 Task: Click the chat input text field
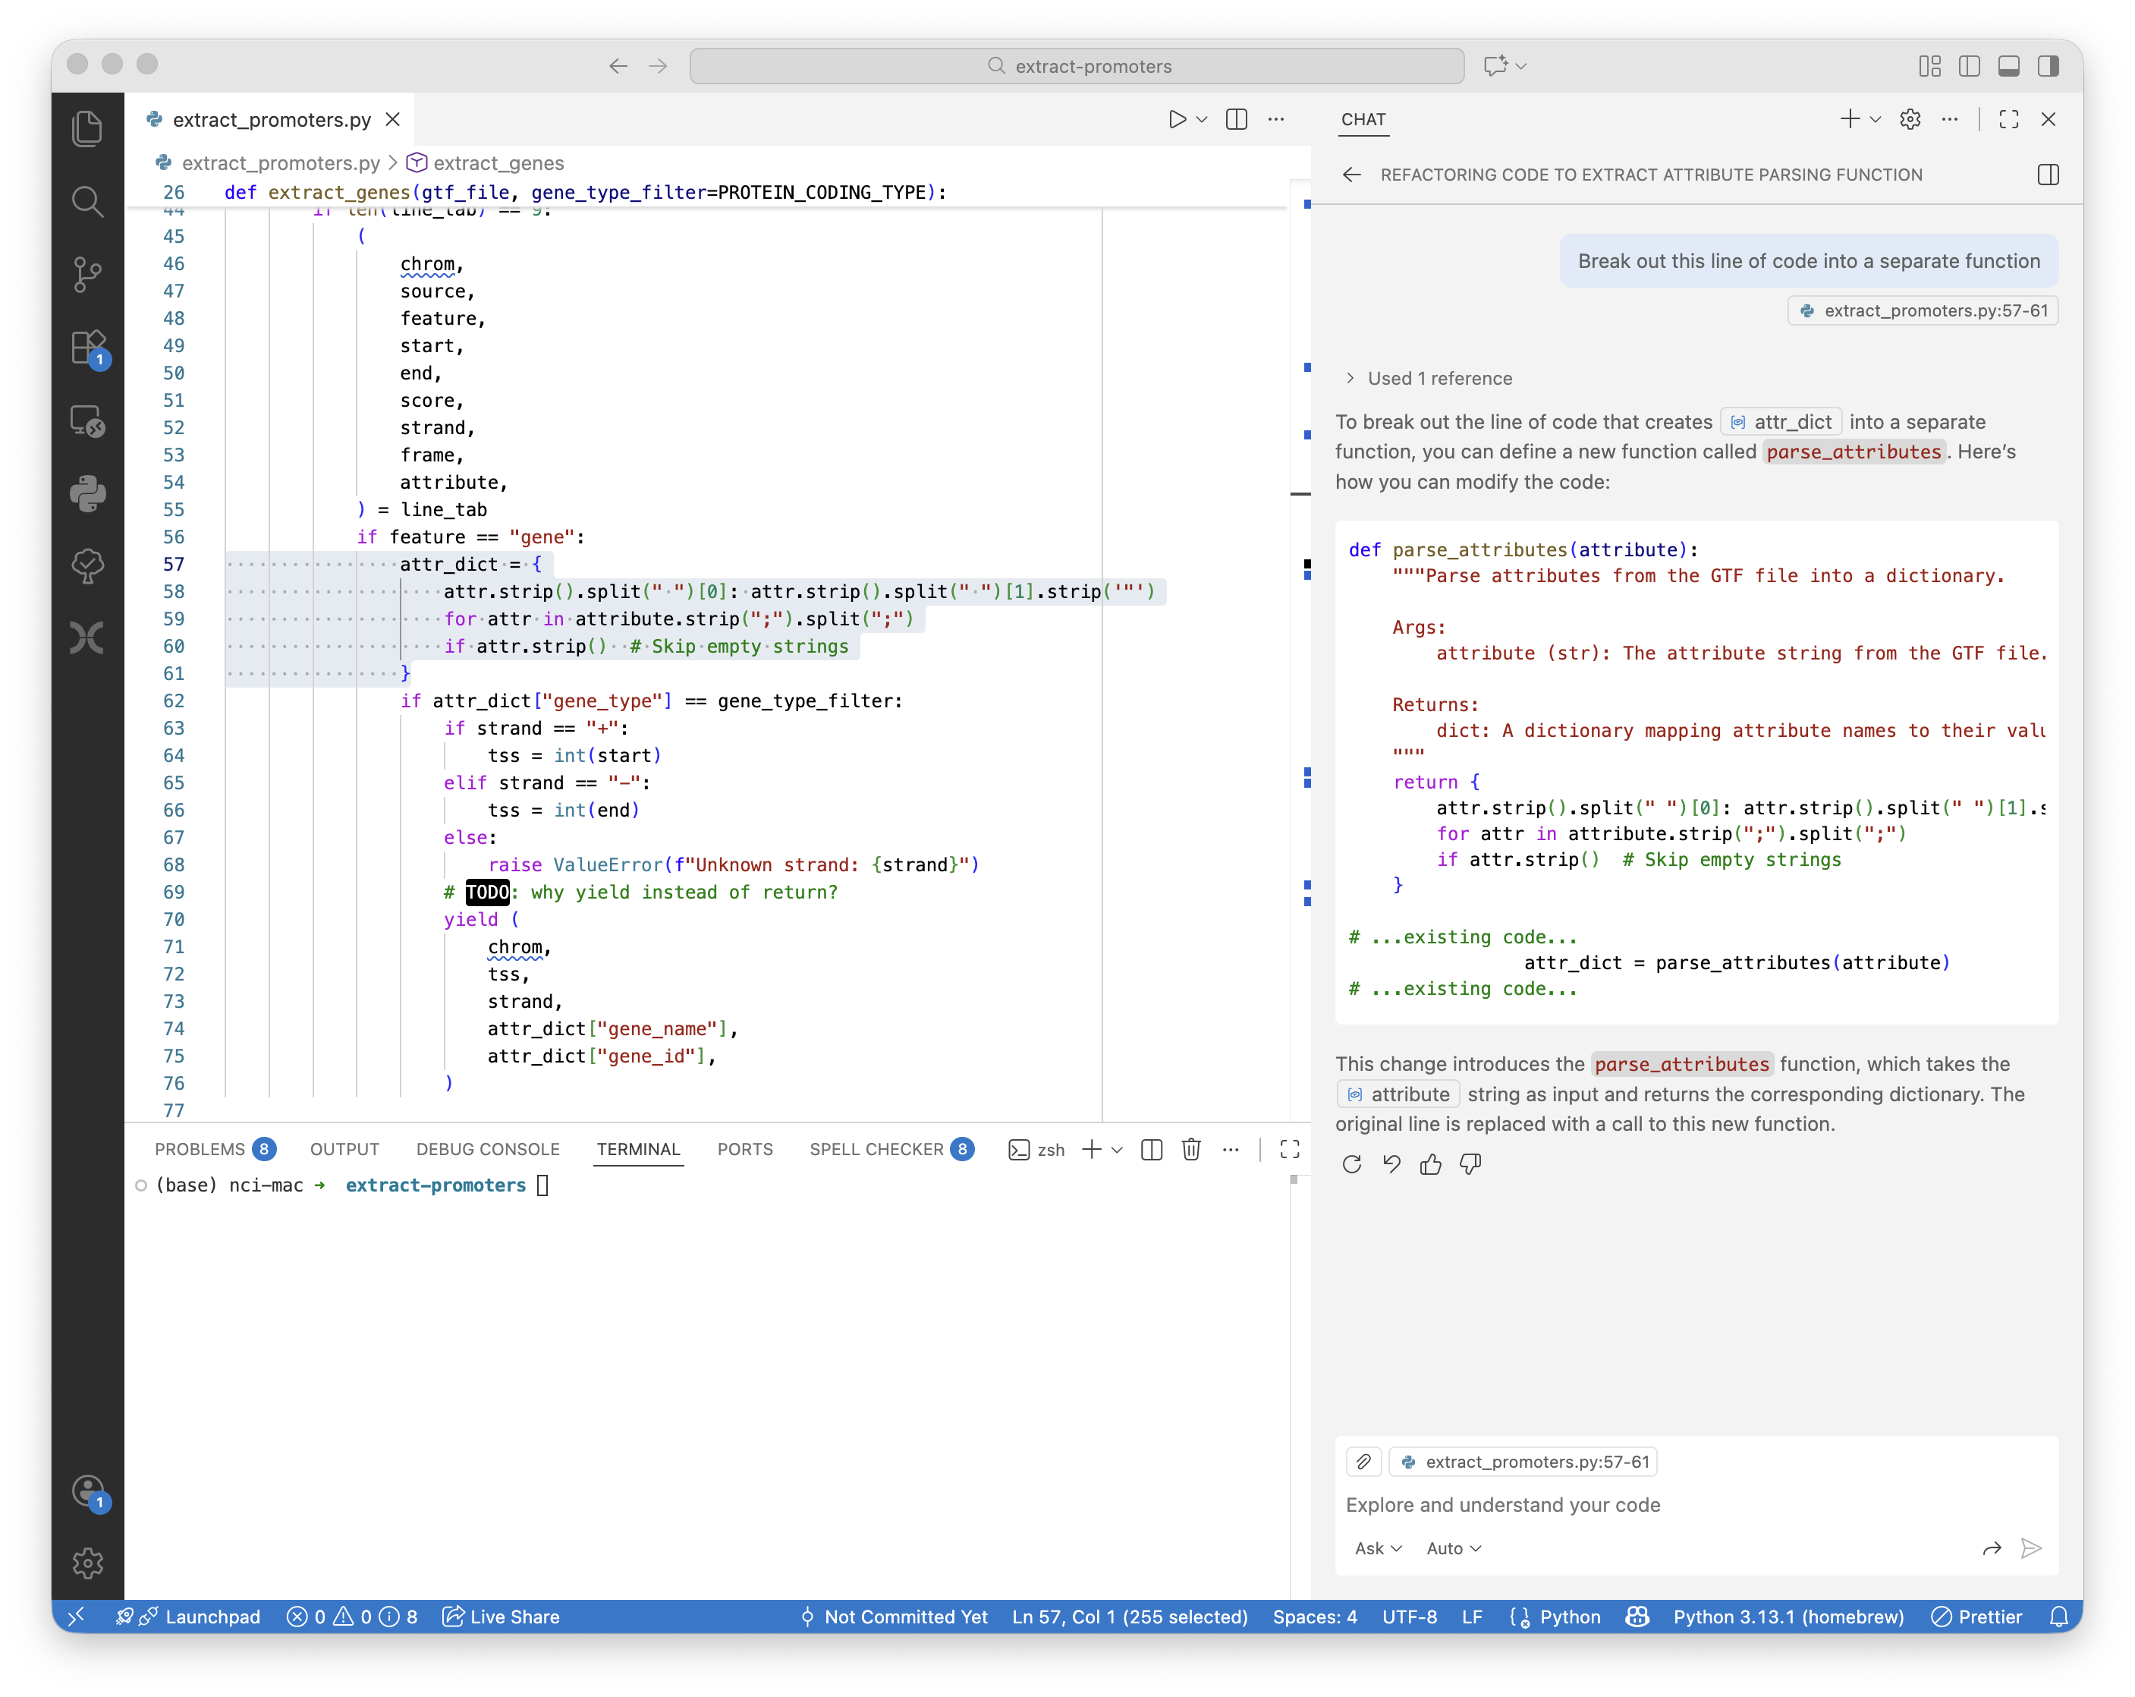(x=1684, y=1505)
